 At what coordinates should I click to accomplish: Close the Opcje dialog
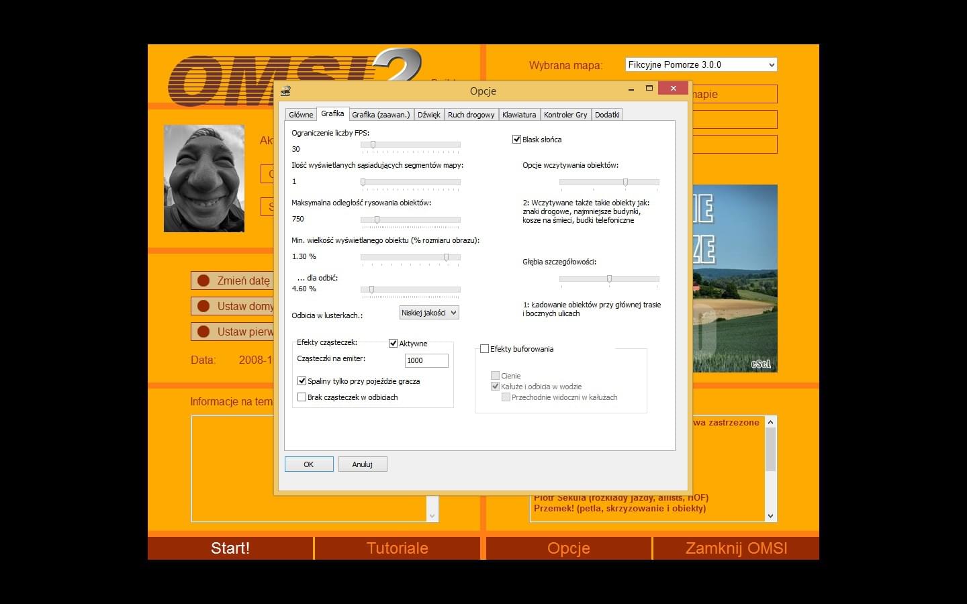pos(673,88)
